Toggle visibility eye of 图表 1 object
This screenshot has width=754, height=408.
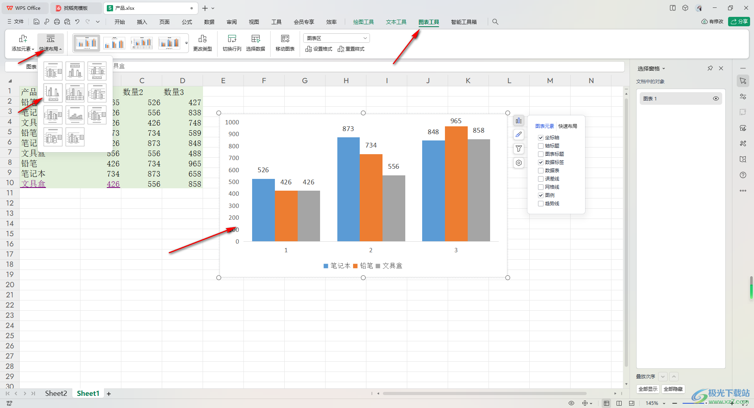[x=716, y=98]
